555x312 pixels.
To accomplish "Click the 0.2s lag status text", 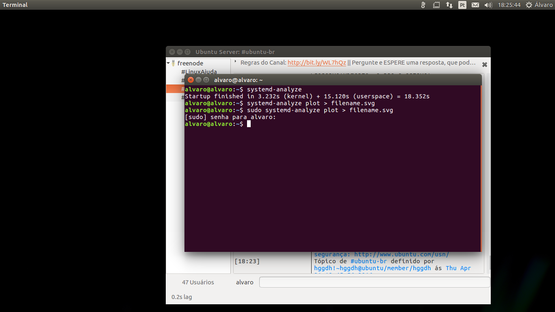I will [182, 297].
